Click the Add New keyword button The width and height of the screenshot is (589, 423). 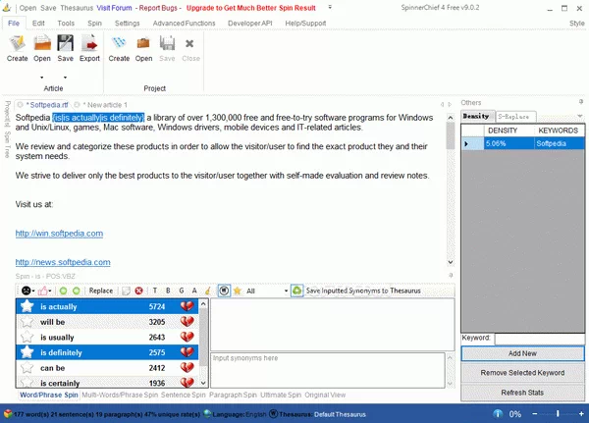tap(522, 353)
